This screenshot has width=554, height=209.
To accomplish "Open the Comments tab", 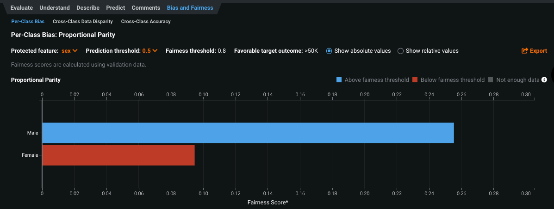I will click(146, 8).
